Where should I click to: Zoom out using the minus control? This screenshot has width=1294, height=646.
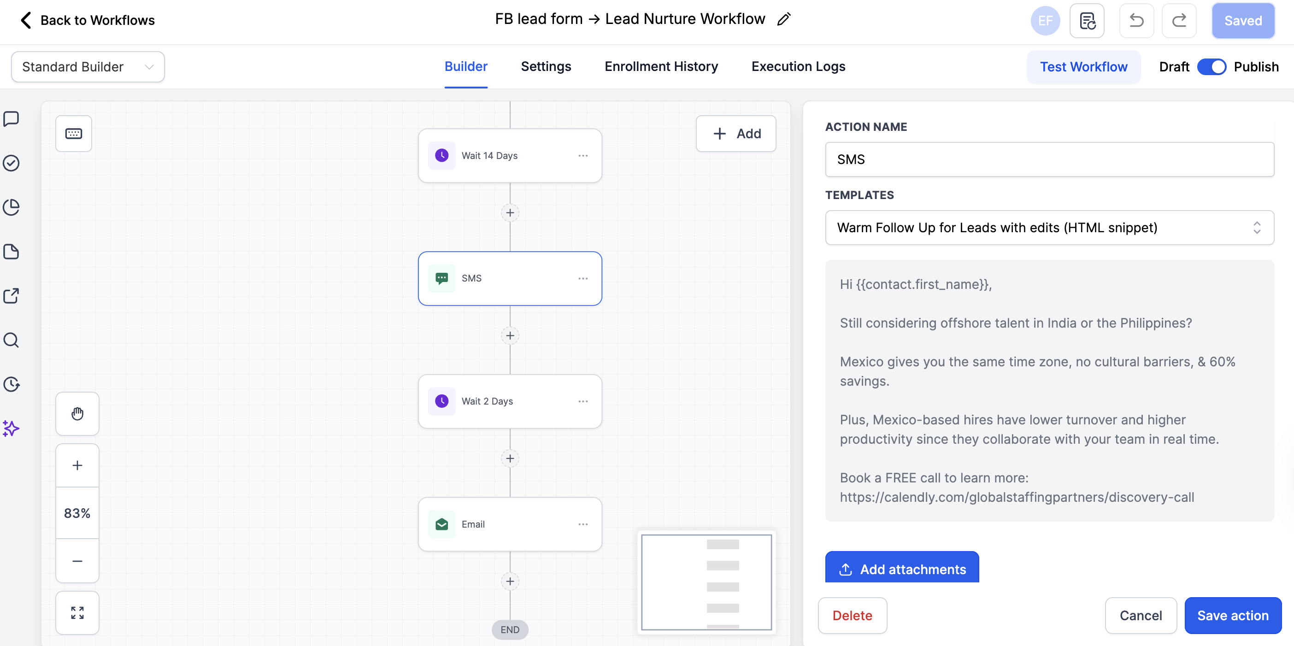pyautogui.click(x=77, y=561)
